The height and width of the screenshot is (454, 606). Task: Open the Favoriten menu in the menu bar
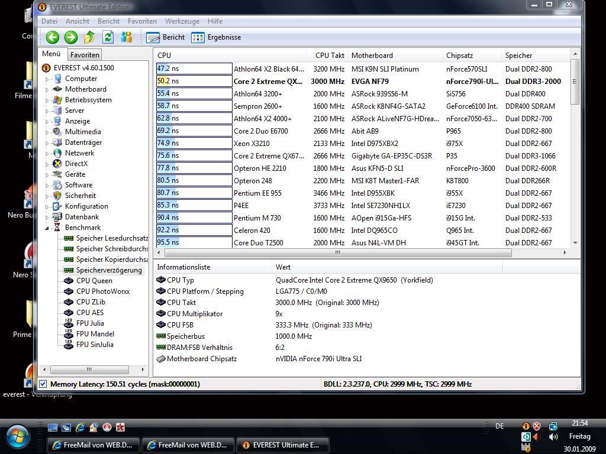click(x=142, y=21)
